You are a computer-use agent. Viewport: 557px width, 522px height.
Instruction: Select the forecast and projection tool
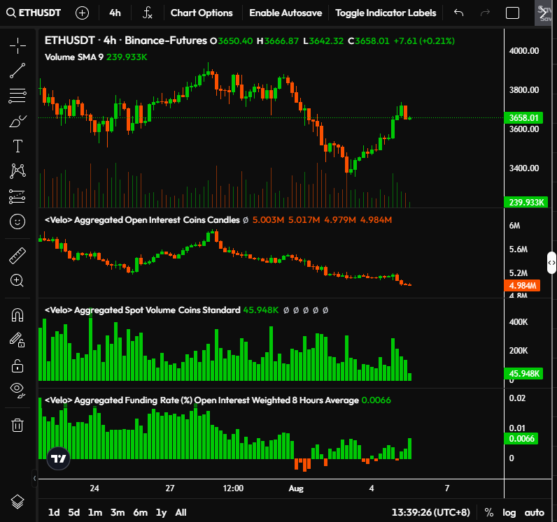click(17, 196)
